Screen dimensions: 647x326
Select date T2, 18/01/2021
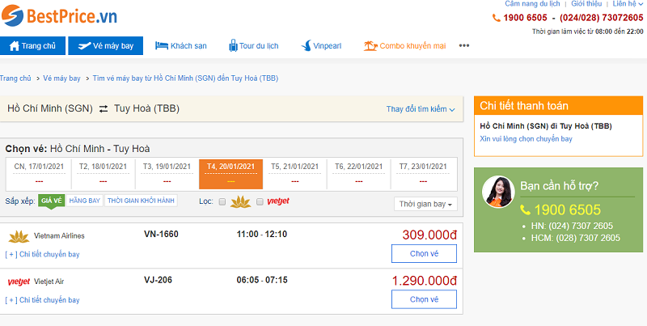click(104, 174)
